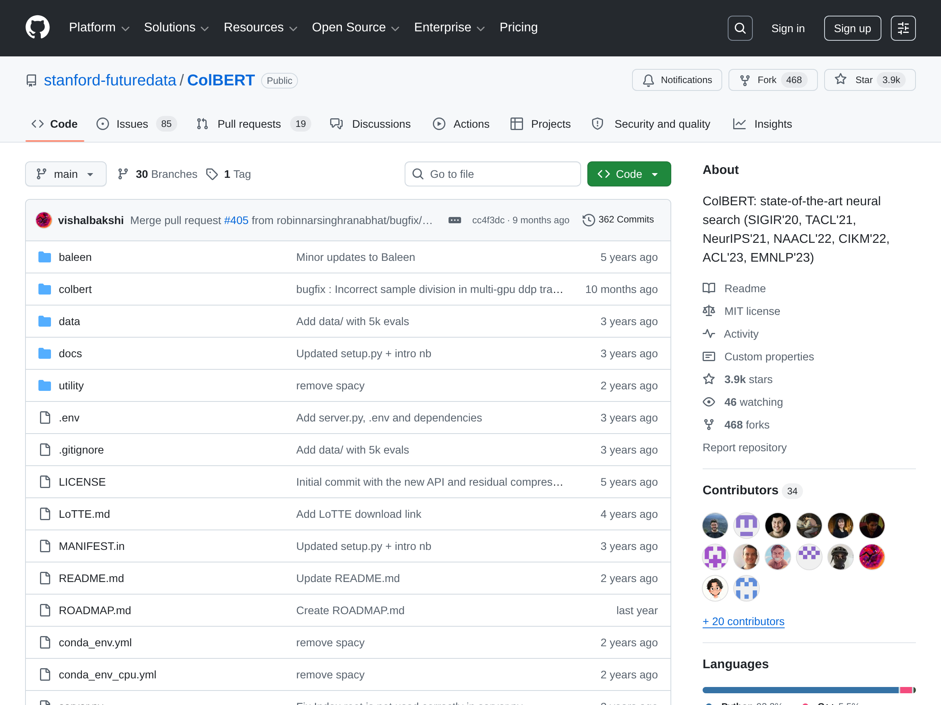Open the README.md file
Image resolution: width=941 pixels, height=705 pixels.
pos(91,578)
